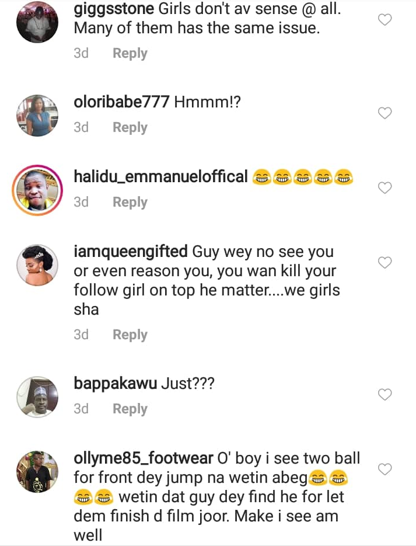The width and height of the screenshot is (416, 546).
Task: Visit the giggsstone username link
Action: pos(111,11)
